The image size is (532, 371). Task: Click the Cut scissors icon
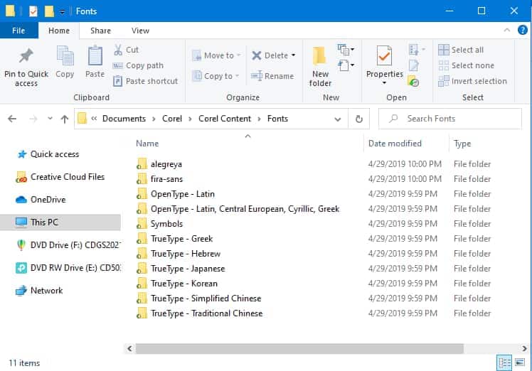pos(119,50)
